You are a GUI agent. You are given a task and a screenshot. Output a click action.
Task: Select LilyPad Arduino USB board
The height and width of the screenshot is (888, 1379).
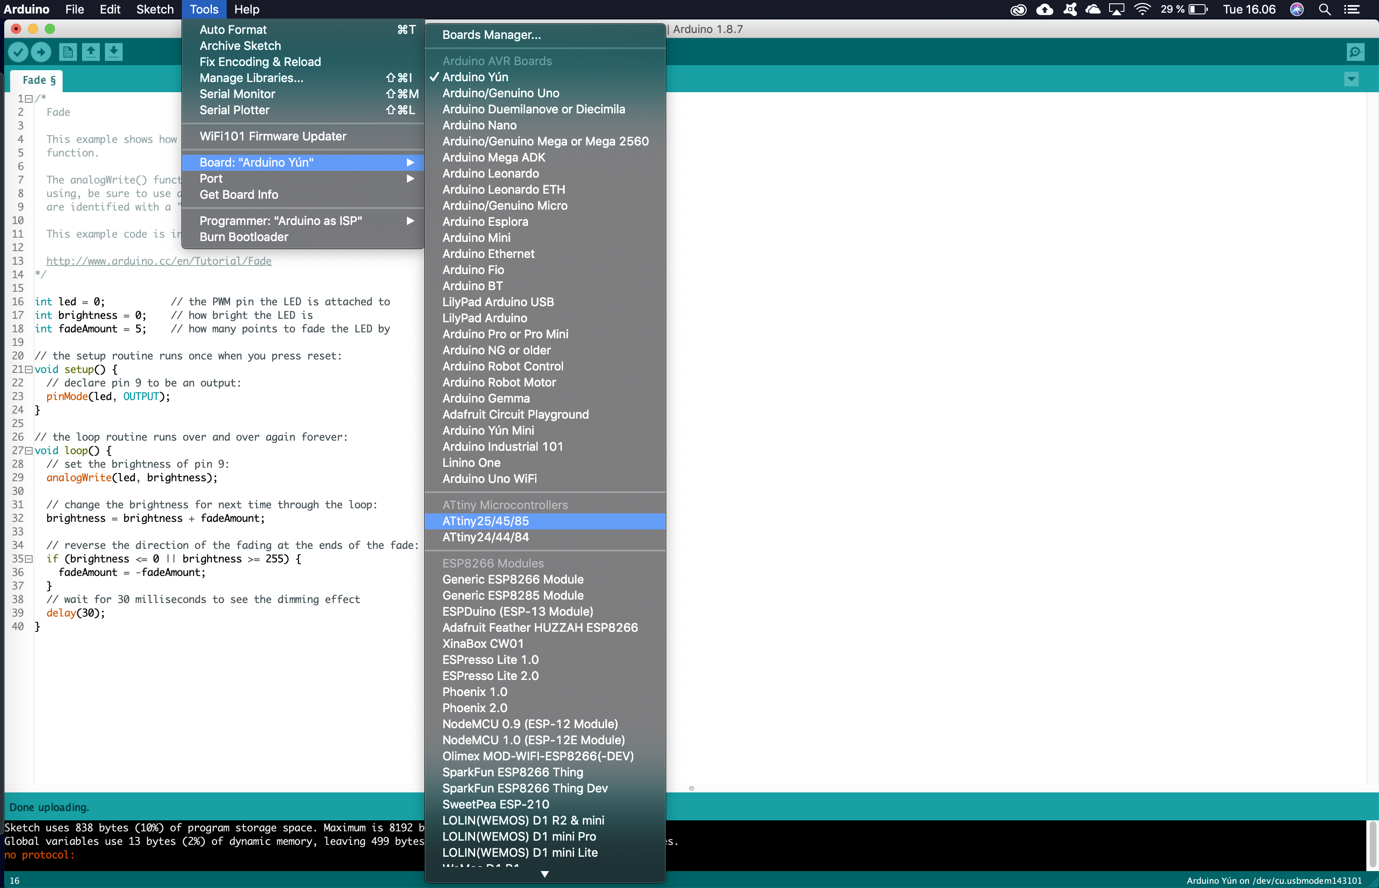click(x=545, y=302)
